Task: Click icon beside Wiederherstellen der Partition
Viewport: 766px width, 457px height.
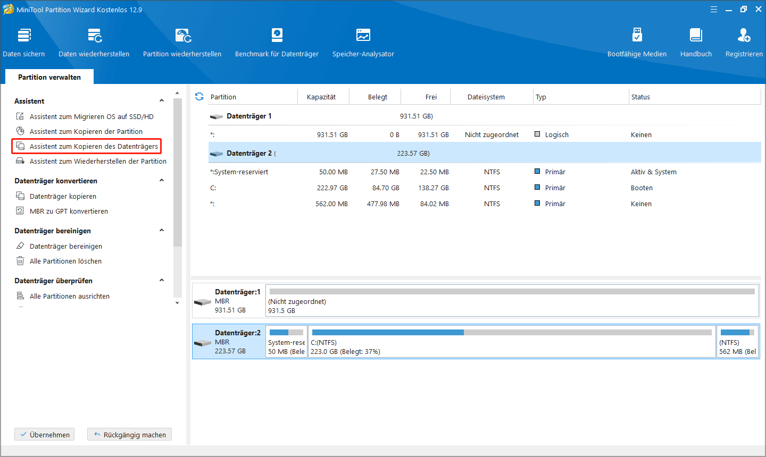Action: click(20, 161)
